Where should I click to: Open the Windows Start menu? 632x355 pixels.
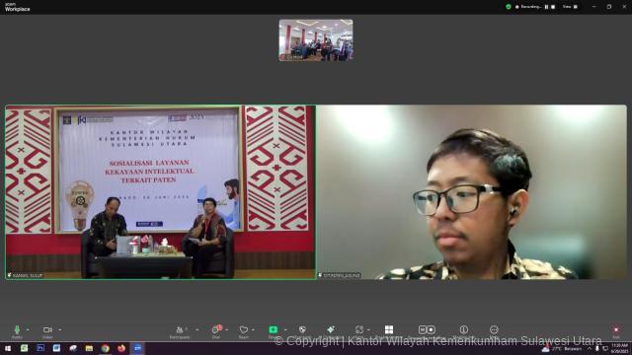(8, 348)
